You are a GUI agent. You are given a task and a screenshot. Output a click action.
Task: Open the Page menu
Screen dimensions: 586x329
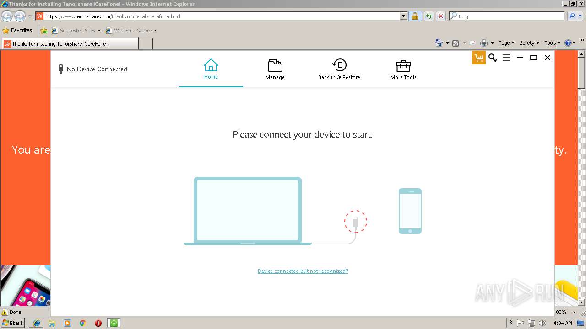pos(506,43)
